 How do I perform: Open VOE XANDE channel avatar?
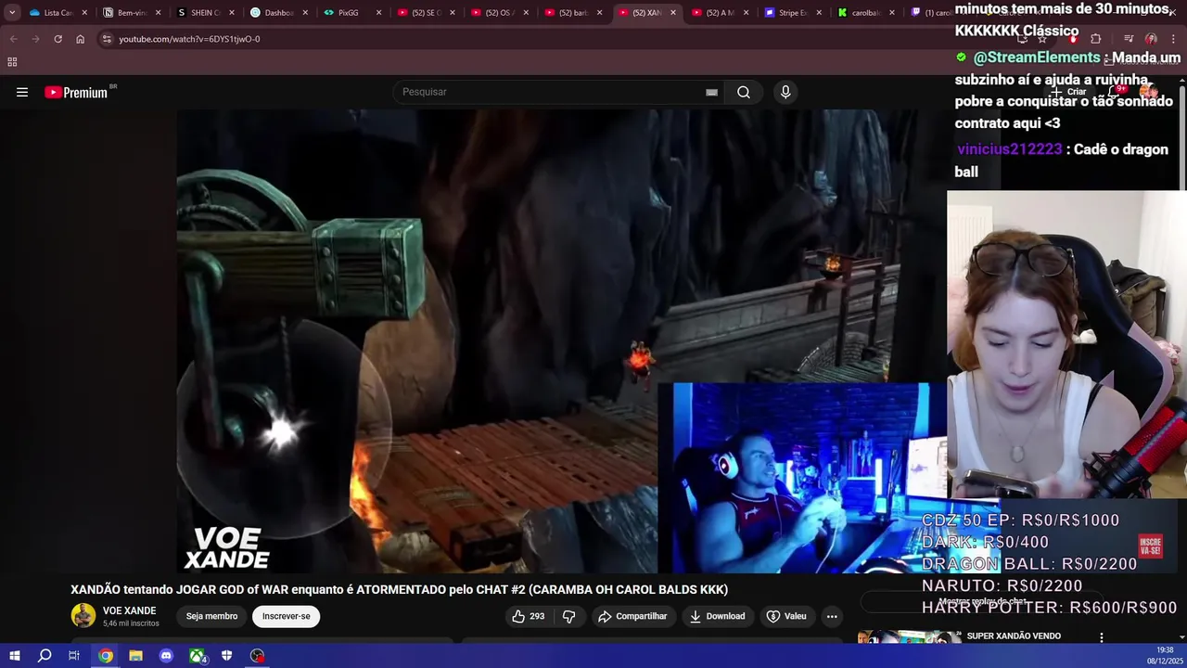point(83,616)
